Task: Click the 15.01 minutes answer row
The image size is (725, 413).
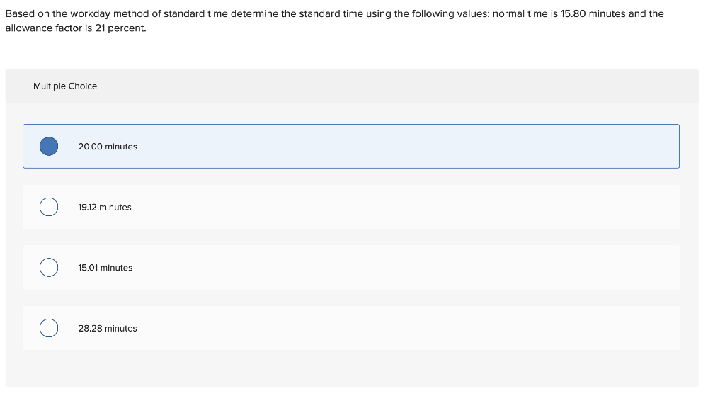Action: (351, 267)
